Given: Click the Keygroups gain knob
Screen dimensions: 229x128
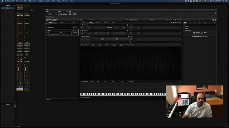Looking at the screenshot, I should click(85, 39).
